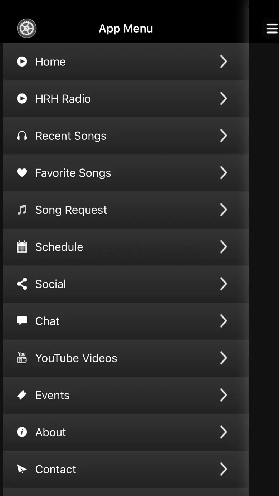Expand the HRH Radio chevron arrow
The width and height of the screenshot is (279, 496).
224,98
